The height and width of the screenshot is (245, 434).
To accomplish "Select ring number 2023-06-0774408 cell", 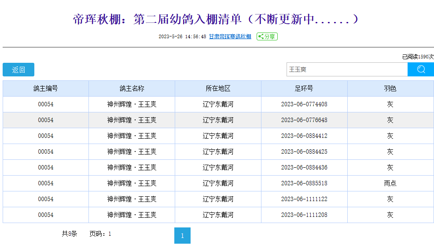I will pyautogui.click(x=304, y=104).
